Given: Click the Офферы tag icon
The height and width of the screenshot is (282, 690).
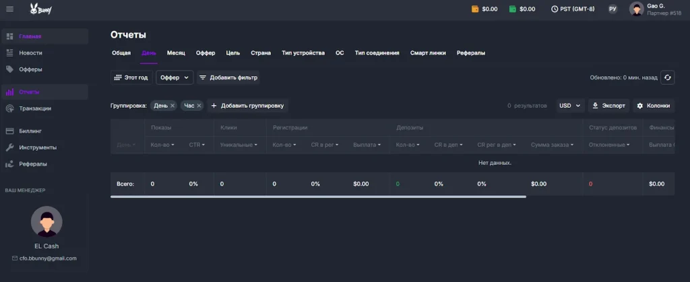Looking at the screenshot, I should 9,69.
